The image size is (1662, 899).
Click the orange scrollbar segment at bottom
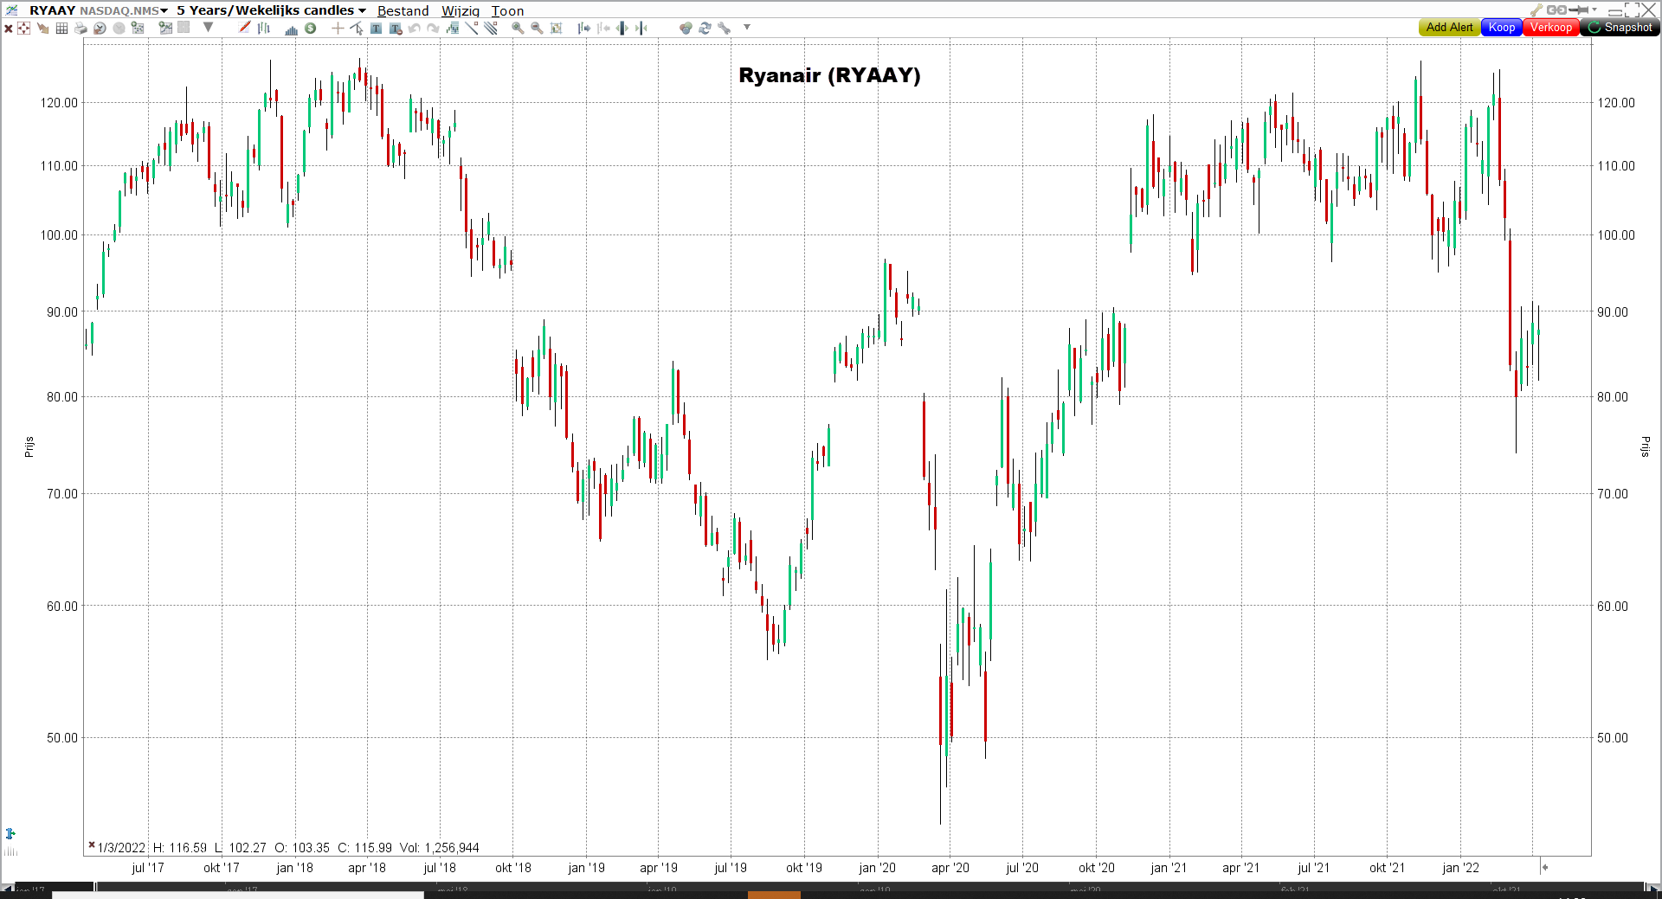[x=774, y=895]
